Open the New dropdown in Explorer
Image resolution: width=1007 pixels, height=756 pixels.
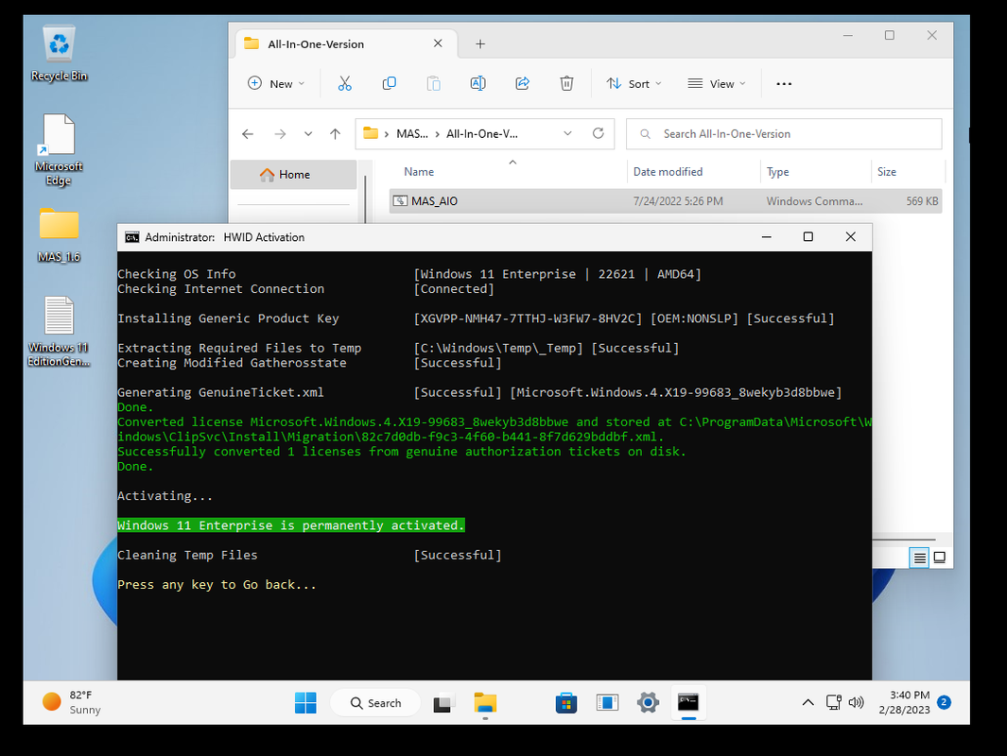[x=276, y=83]
